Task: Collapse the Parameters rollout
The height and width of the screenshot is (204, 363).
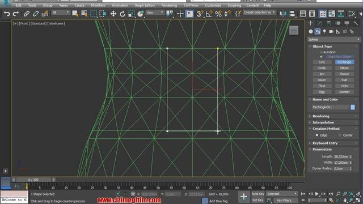Action: tap(322, 150)
